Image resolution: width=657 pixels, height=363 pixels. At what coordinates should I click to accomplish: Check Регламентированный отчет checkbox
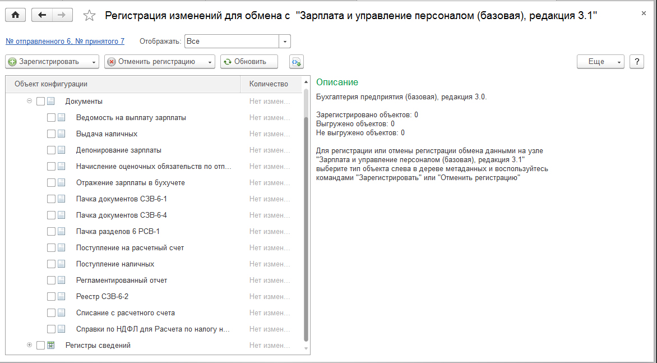(x=51, y=281)
